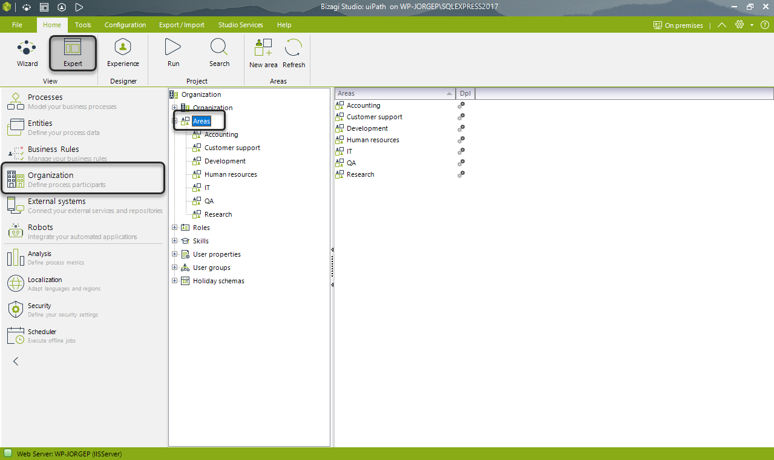The height and width of the screenshot is (460, 774).
Task: Open the Analysis module
Action: point(83,257)
